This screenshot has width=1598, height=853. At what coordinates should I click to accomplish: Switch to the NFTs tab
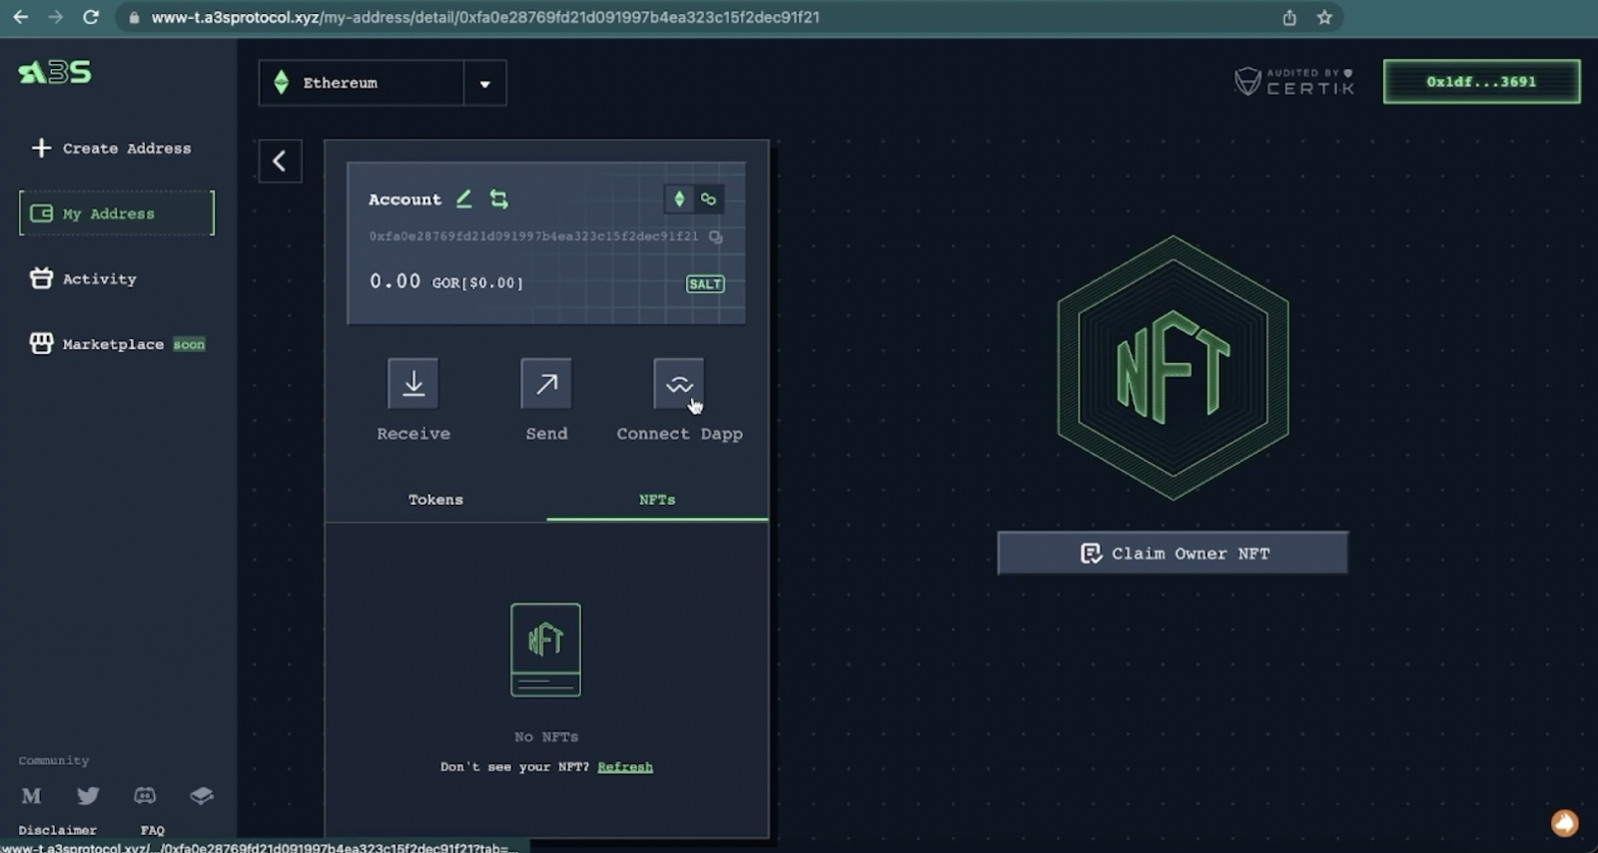click(x=657, y=499)
